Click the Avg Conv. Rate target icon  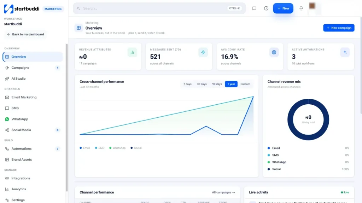274,53
